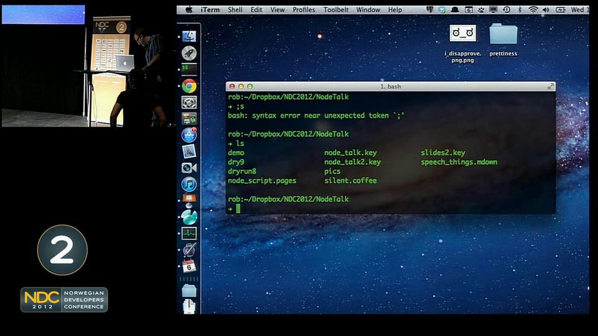Launch Google Chrome from the Dock
The width and height of the screenshot is (598, 336).
[189, 86]
